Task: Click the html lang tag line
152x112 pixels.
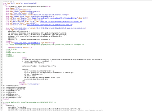Action: (20, 3)
